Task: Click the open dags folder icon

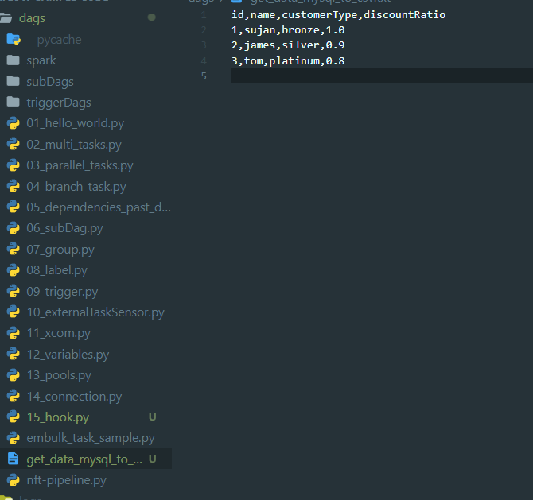Action: click(x=6, y=18)
